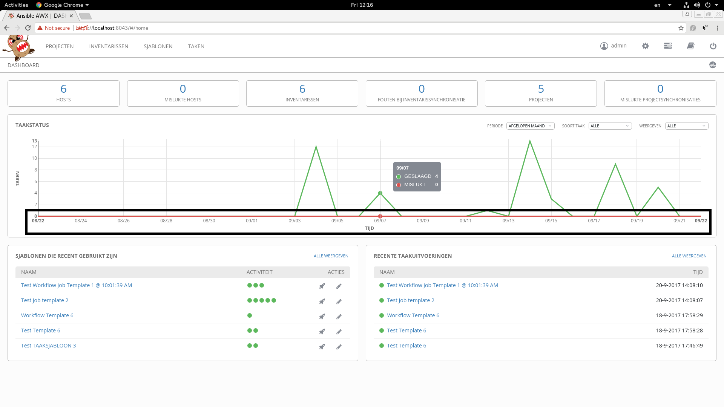The width and height of the screenshot is (724, 407).
Task: Click the logout power icon
Action: (x=713, y=46)
